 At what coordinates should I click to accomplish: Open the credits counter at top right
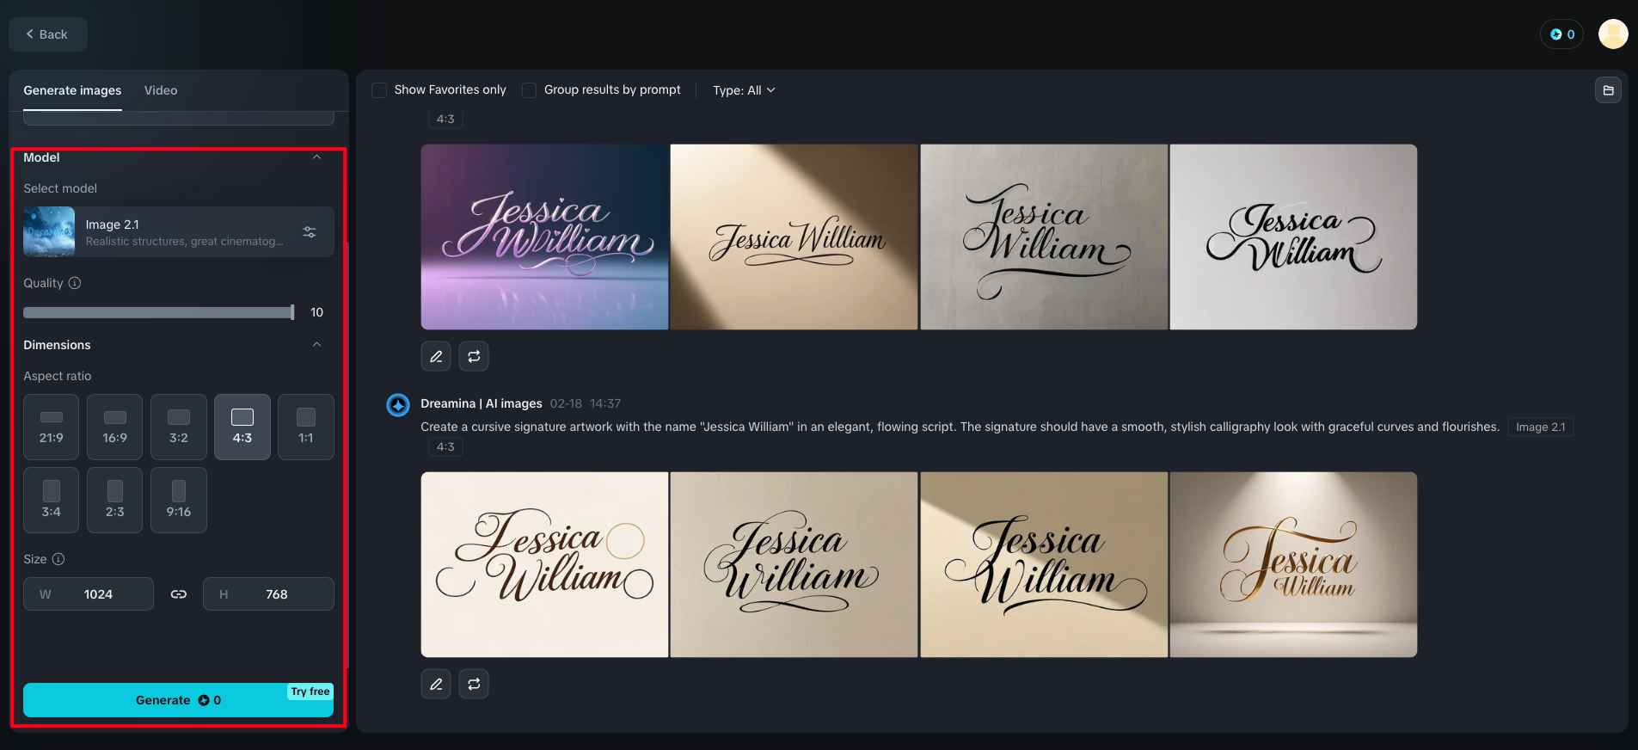click(1561, 34)
